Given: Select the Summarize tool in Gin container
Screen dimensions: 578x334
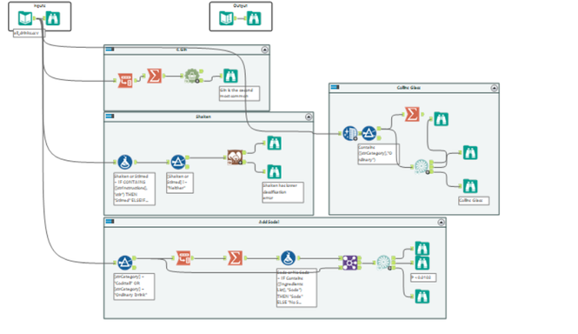Looking at the screenshot, I should point(154,76).
